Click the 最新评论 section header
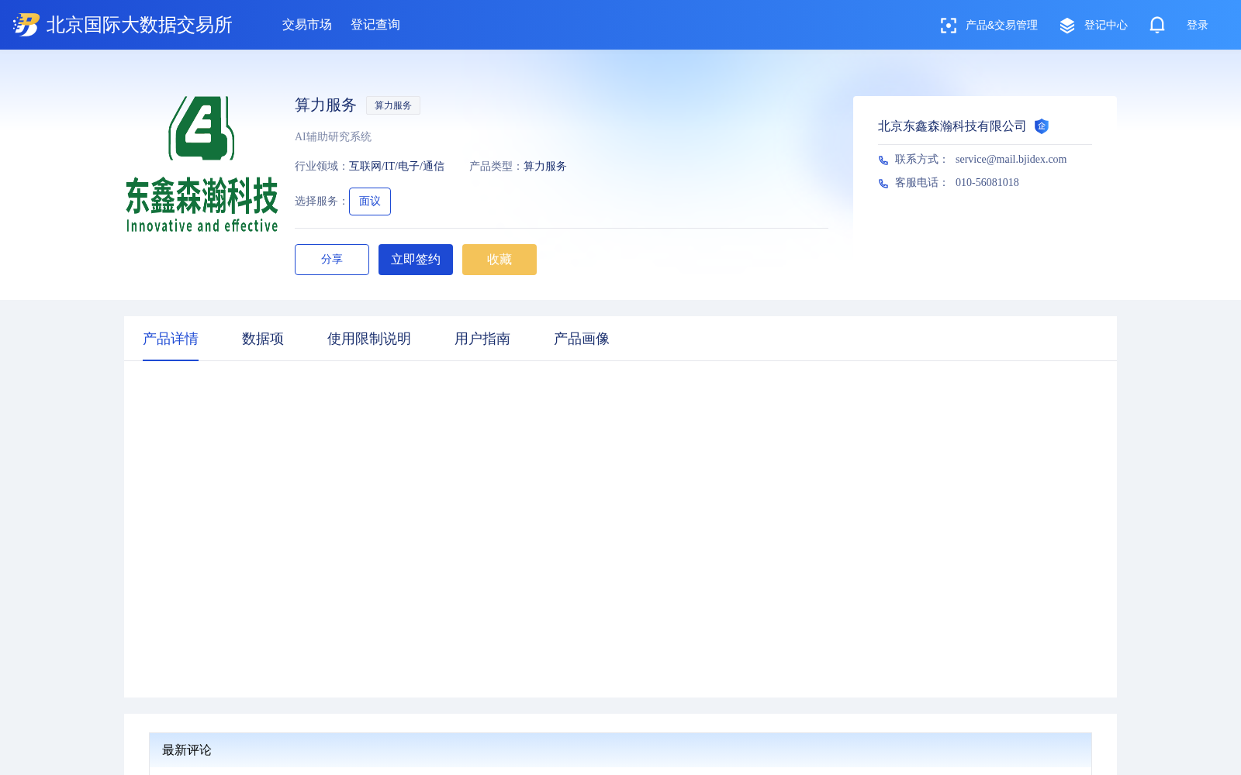 (187, 750)
